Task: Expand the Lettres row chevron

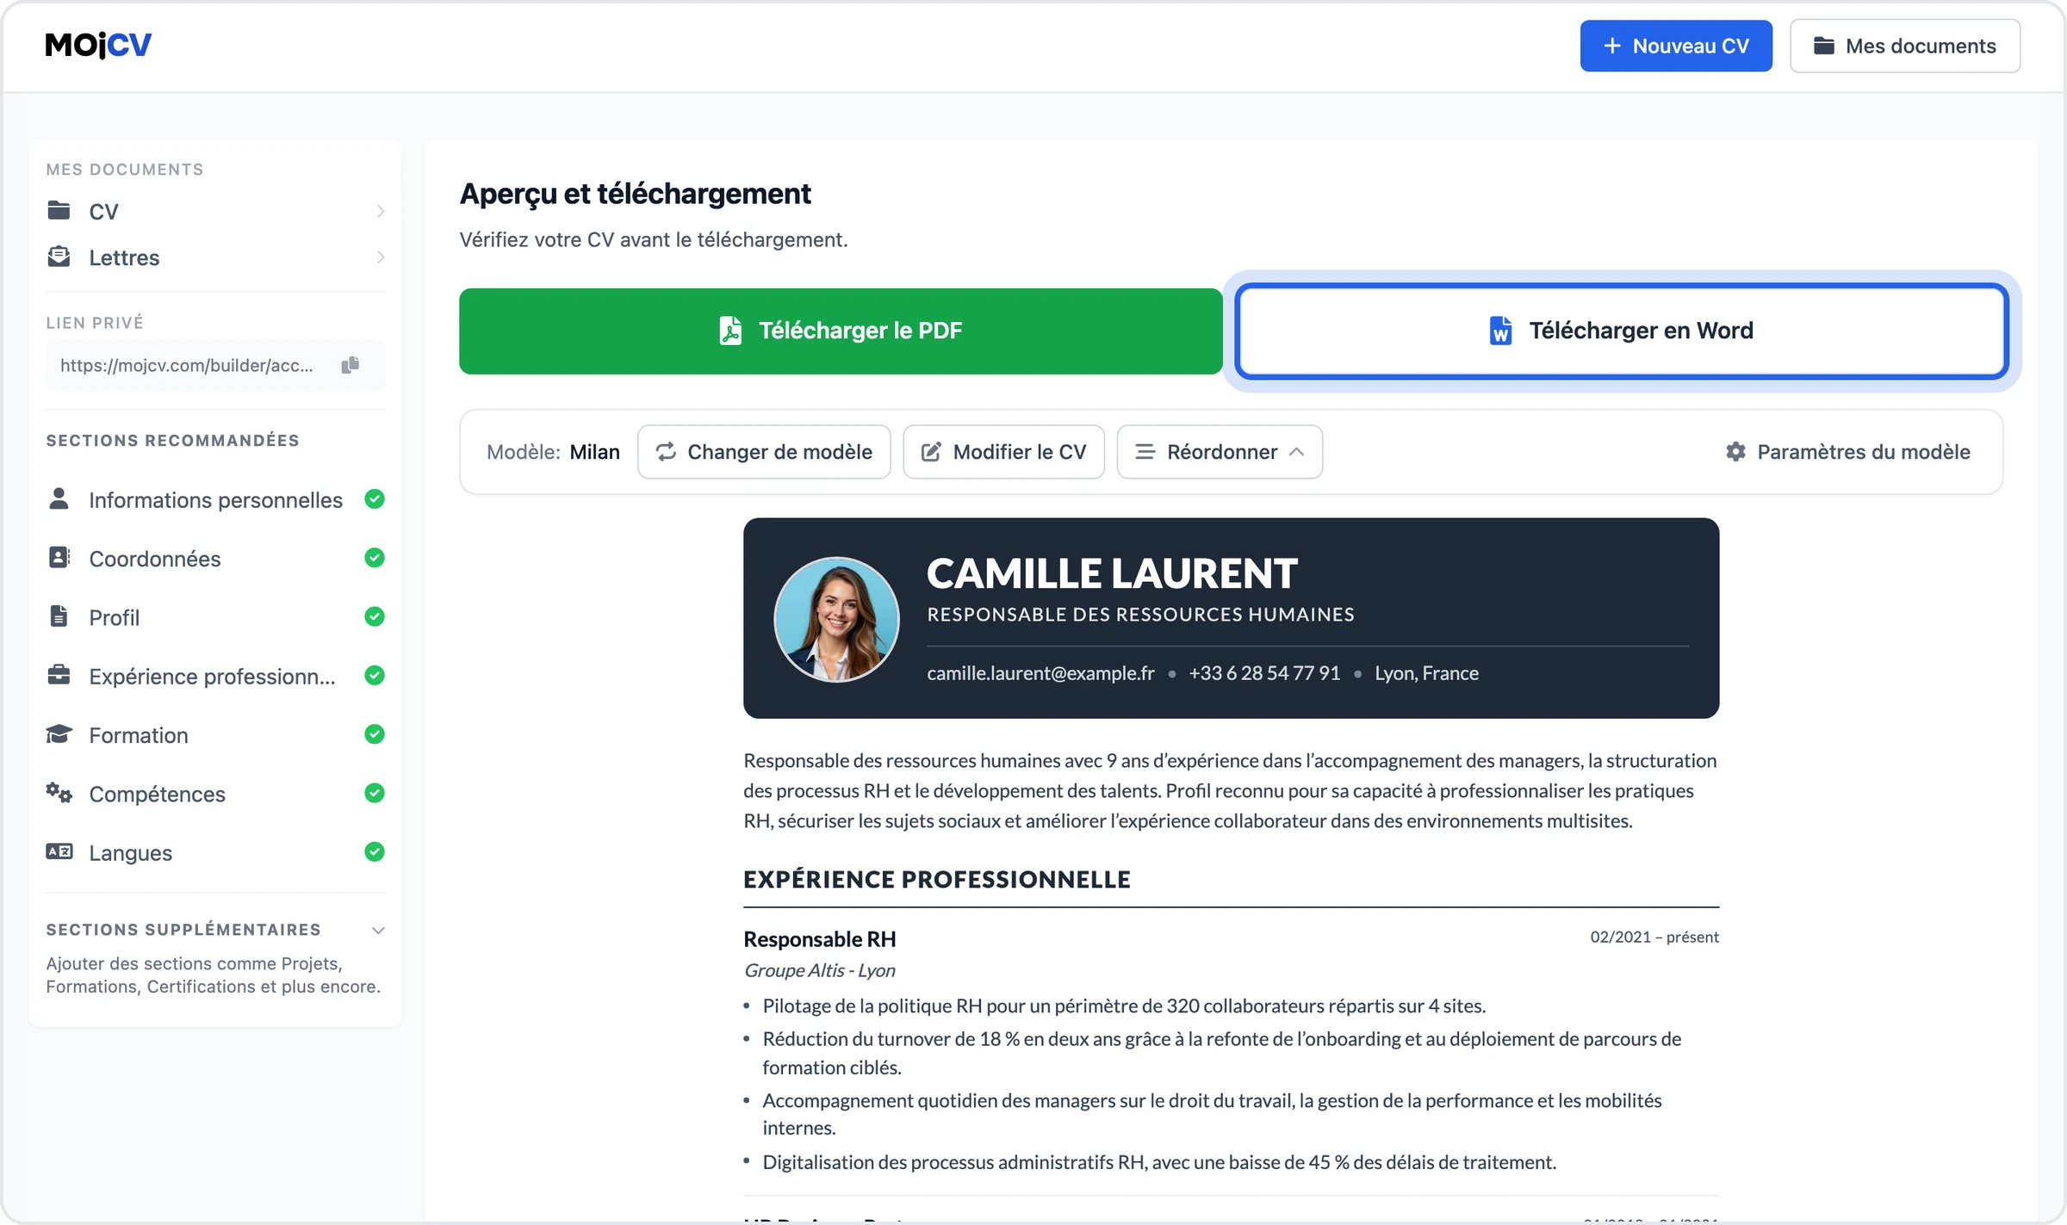Action: (x=380, y=257)
